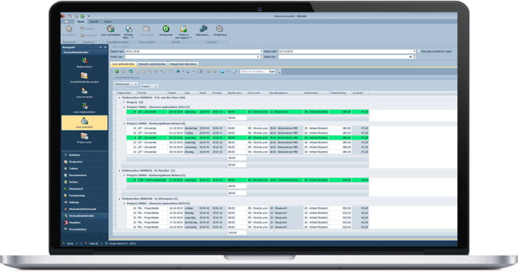Open the Medewerkers navigation icon
This screenshot has height=278, width=518.
[x=84, y=62]
